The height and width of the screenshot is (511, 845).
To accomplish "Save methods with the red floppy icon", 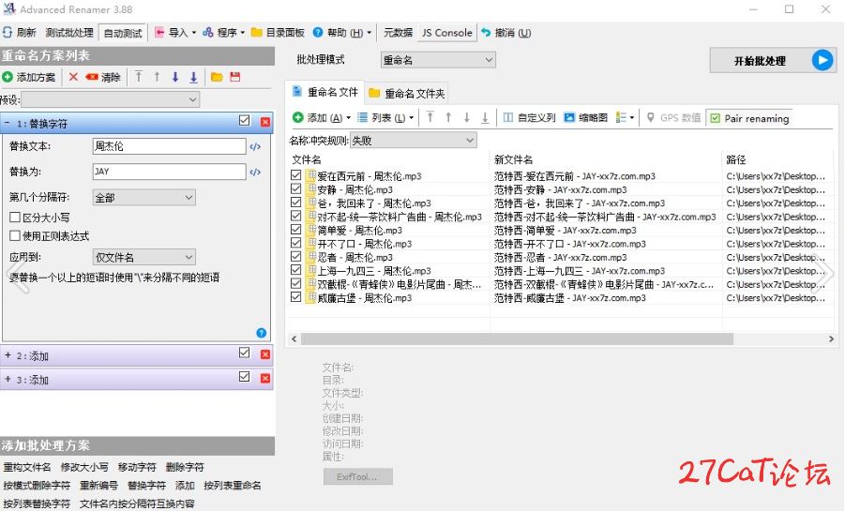I will [x=235, y=77].
